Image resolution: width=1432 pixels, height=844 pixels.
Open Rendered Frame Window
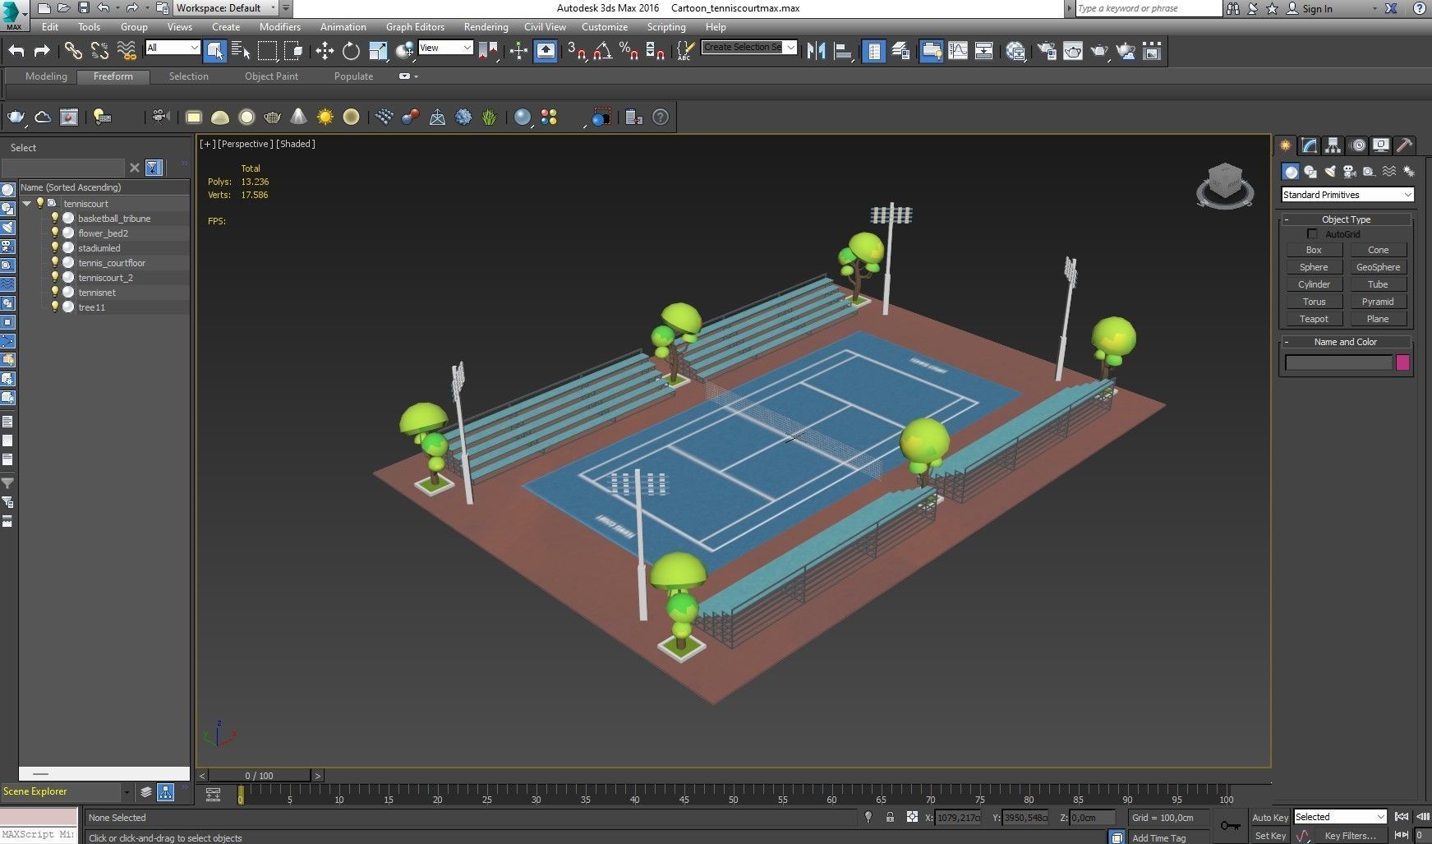(x=1073, y=51)
